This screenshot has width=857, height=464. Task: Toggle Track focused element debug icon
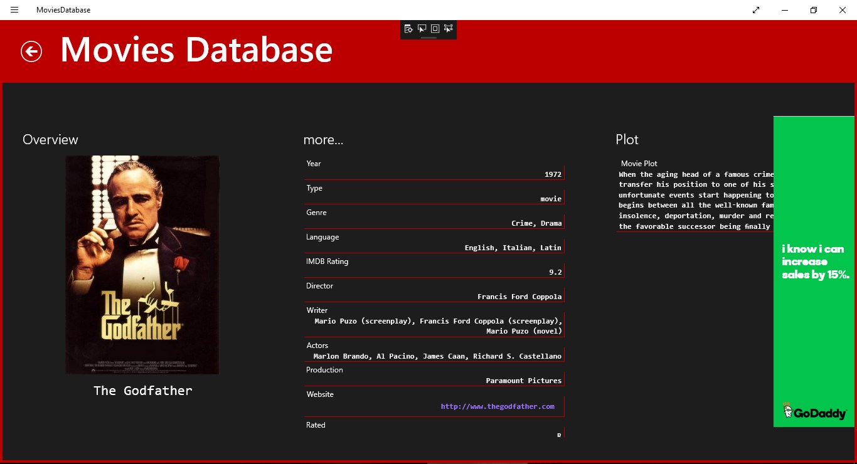point(449,28)
